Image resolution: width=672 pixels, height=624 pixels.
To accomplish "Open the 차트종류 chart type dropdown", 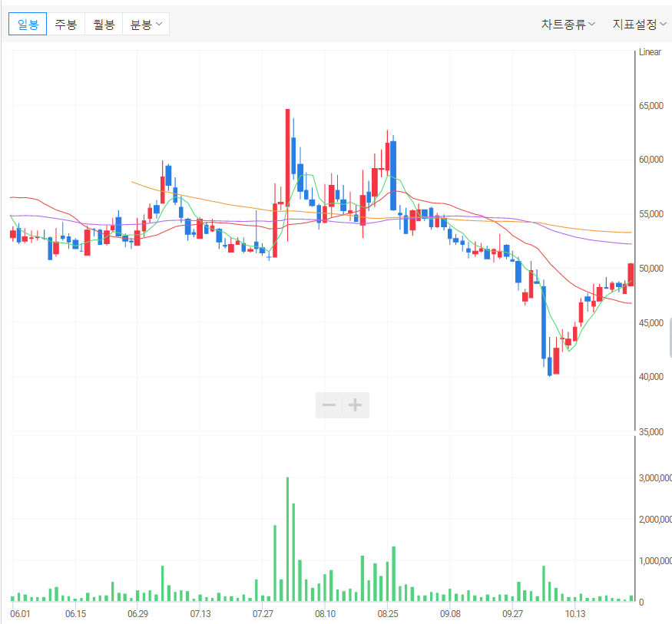I will (x=568, y=25).
